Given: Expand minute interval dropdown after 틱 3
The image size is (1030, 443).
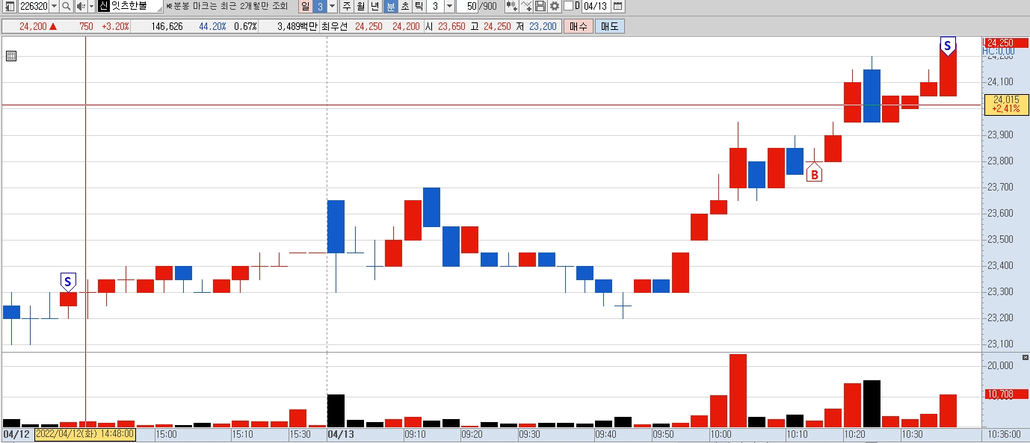Looking at the screenshot, I should (449, 6).
